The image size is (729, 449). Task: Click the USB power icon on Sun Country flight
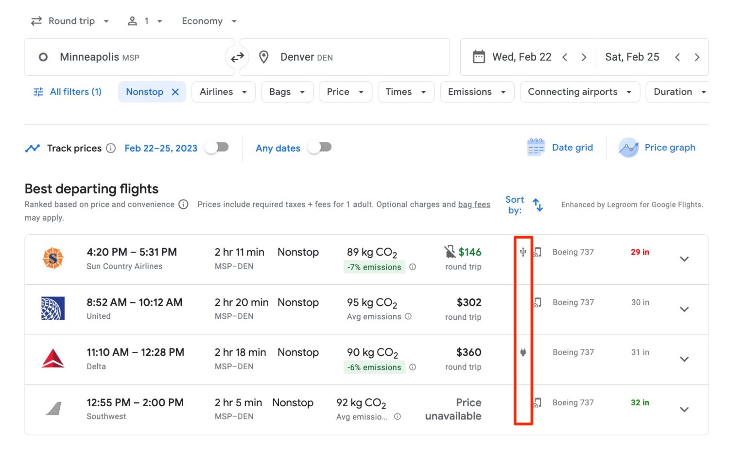[522, 252]
